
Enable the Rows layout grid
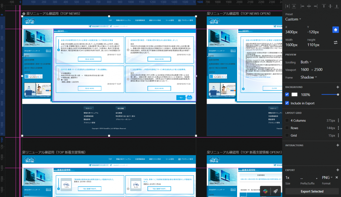(287, 128)
